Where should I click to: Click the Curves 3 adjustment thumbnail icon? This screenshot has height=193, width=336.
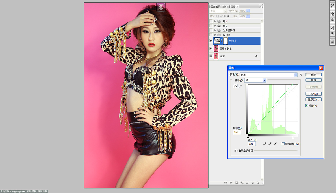pos(217,41)
